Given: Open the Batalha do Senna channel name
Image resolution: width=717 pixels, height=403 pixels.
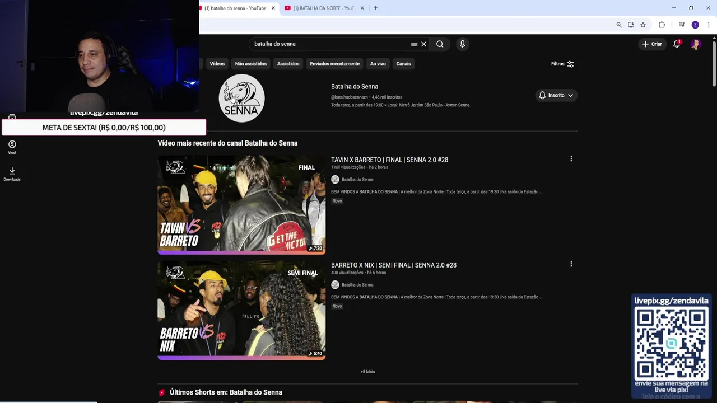Looking at the screenshot, I should [355, 87].
